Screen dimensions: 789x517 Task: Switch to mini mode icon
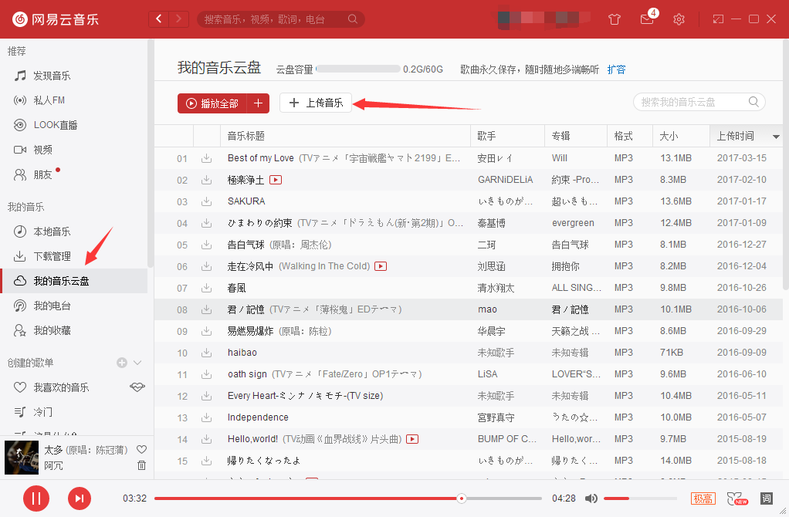pyautogui.click(x=718, y=19)
